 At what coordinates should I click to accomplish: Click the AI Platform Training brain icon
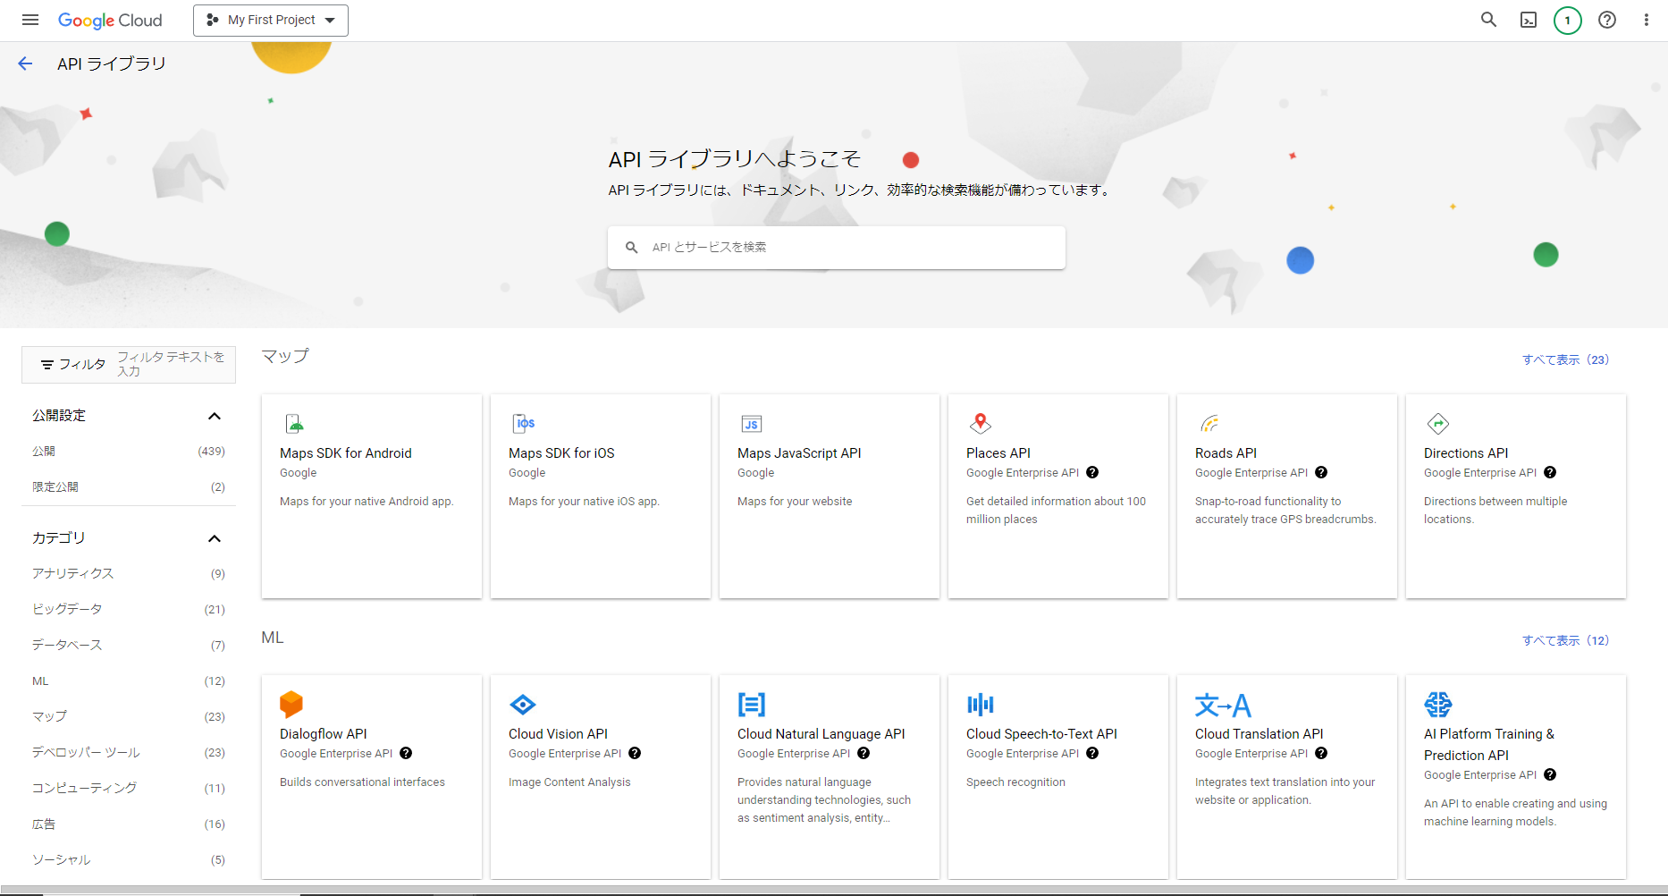[1438, 705]
